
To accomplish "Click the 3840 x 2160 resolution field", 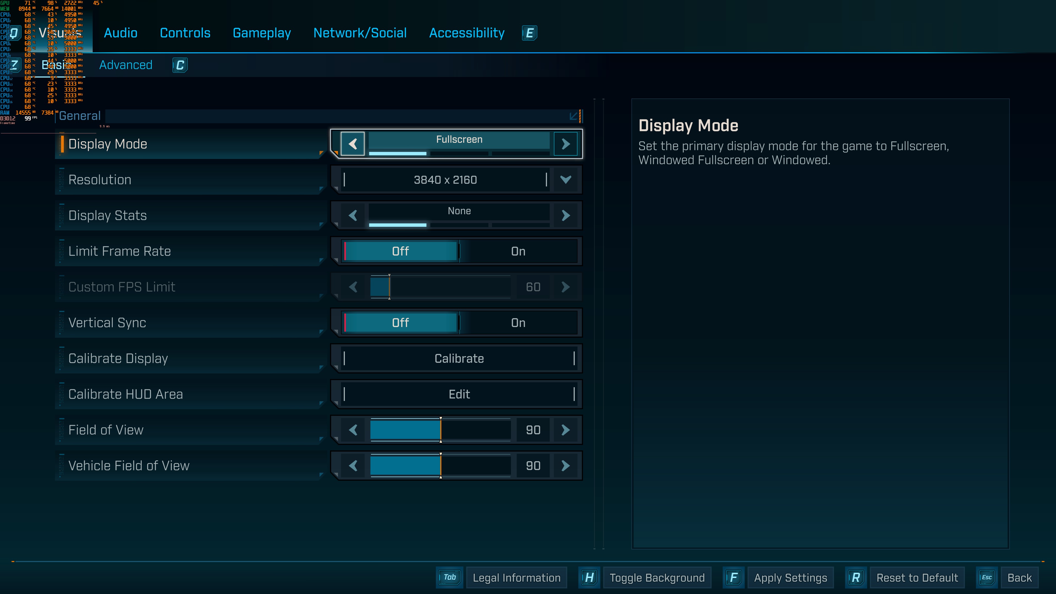I will pos(445,180).
